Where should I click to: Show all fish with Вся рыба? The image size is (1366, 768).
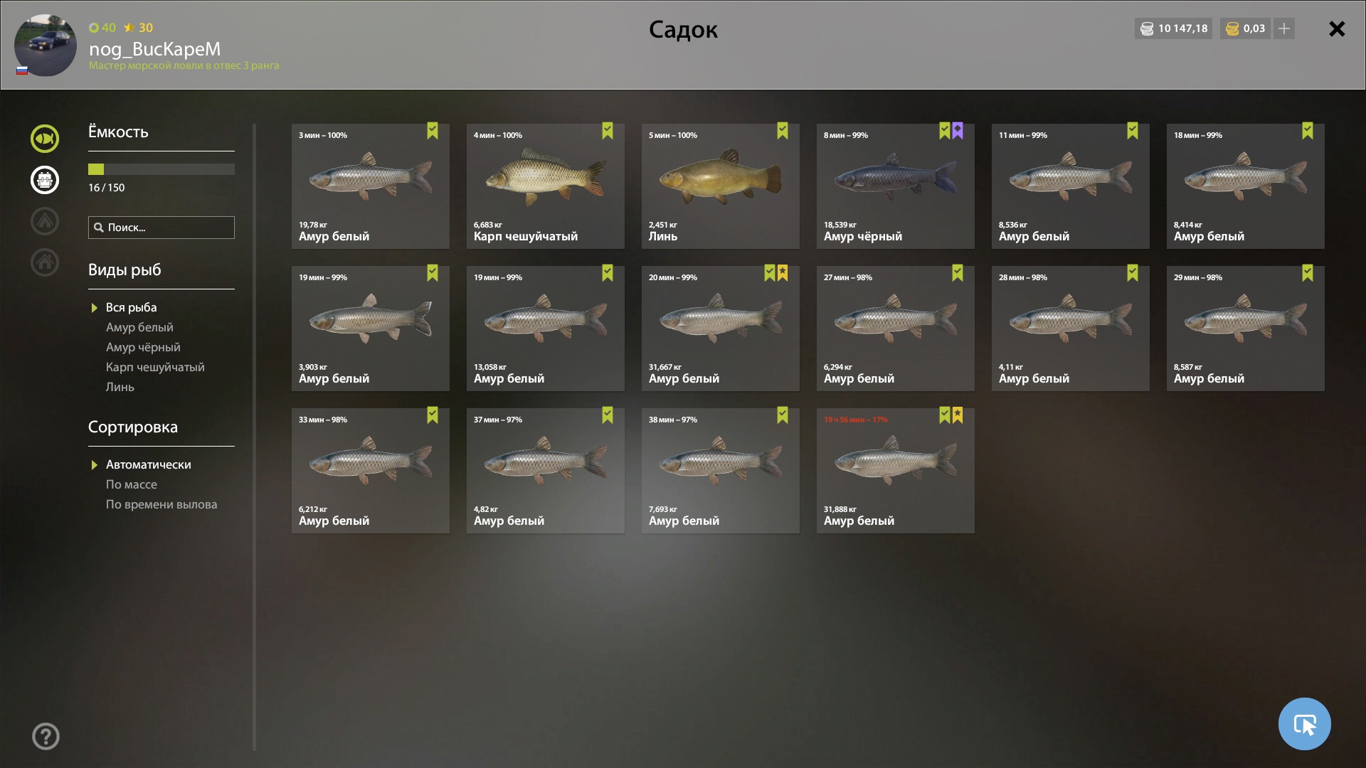131,307
